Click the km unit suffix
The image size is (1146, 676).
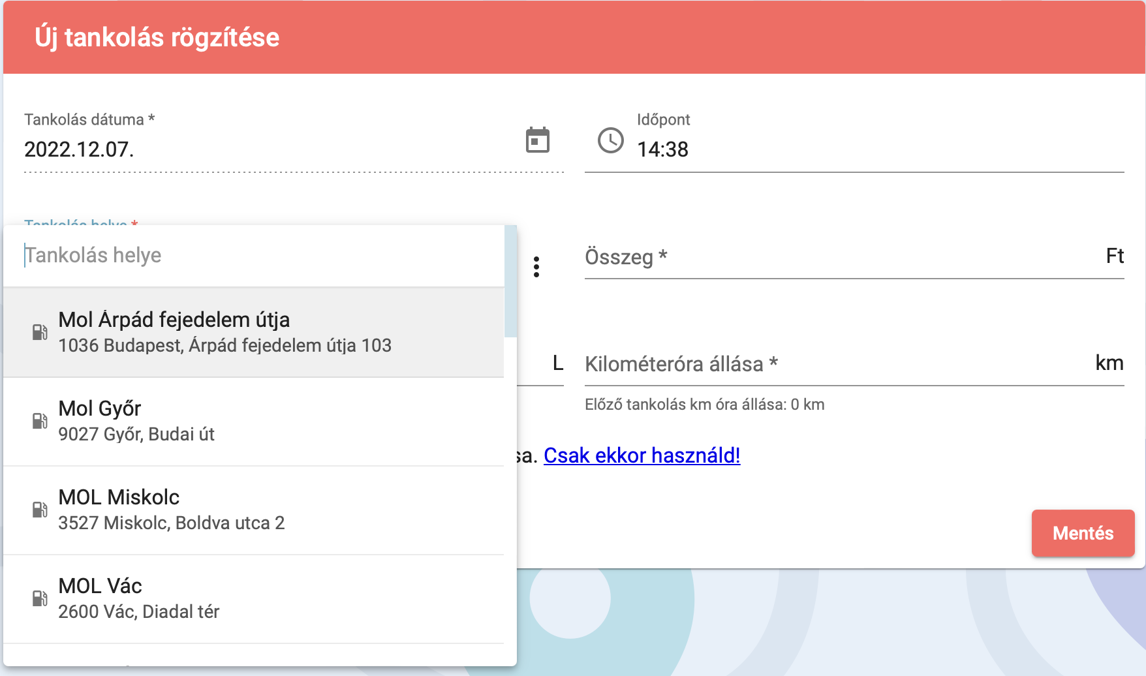(1109, 363)
